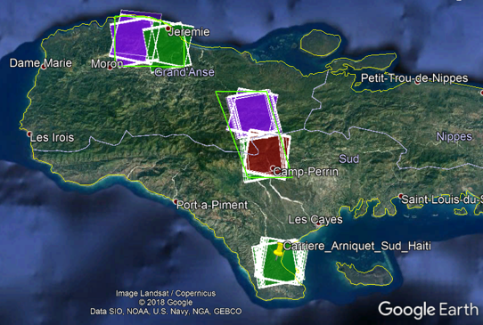The width and height of the screenshot is (483, 325).
Task: Click the Dame Marie place marker dot
Action: pos(44,67)
